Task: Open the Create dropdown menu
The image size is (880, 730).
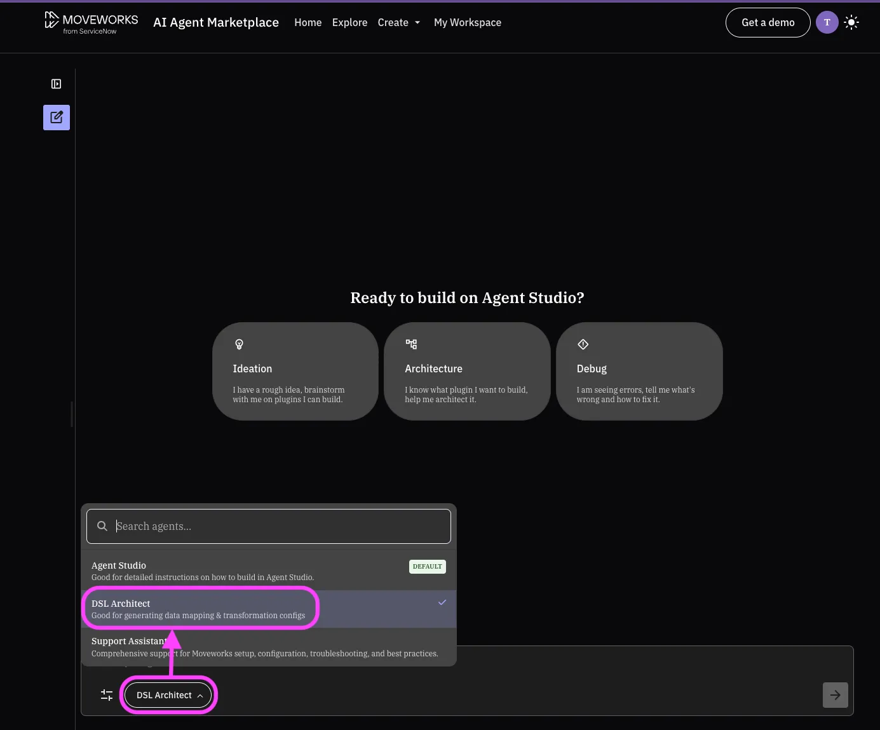Action: [399, 22]
